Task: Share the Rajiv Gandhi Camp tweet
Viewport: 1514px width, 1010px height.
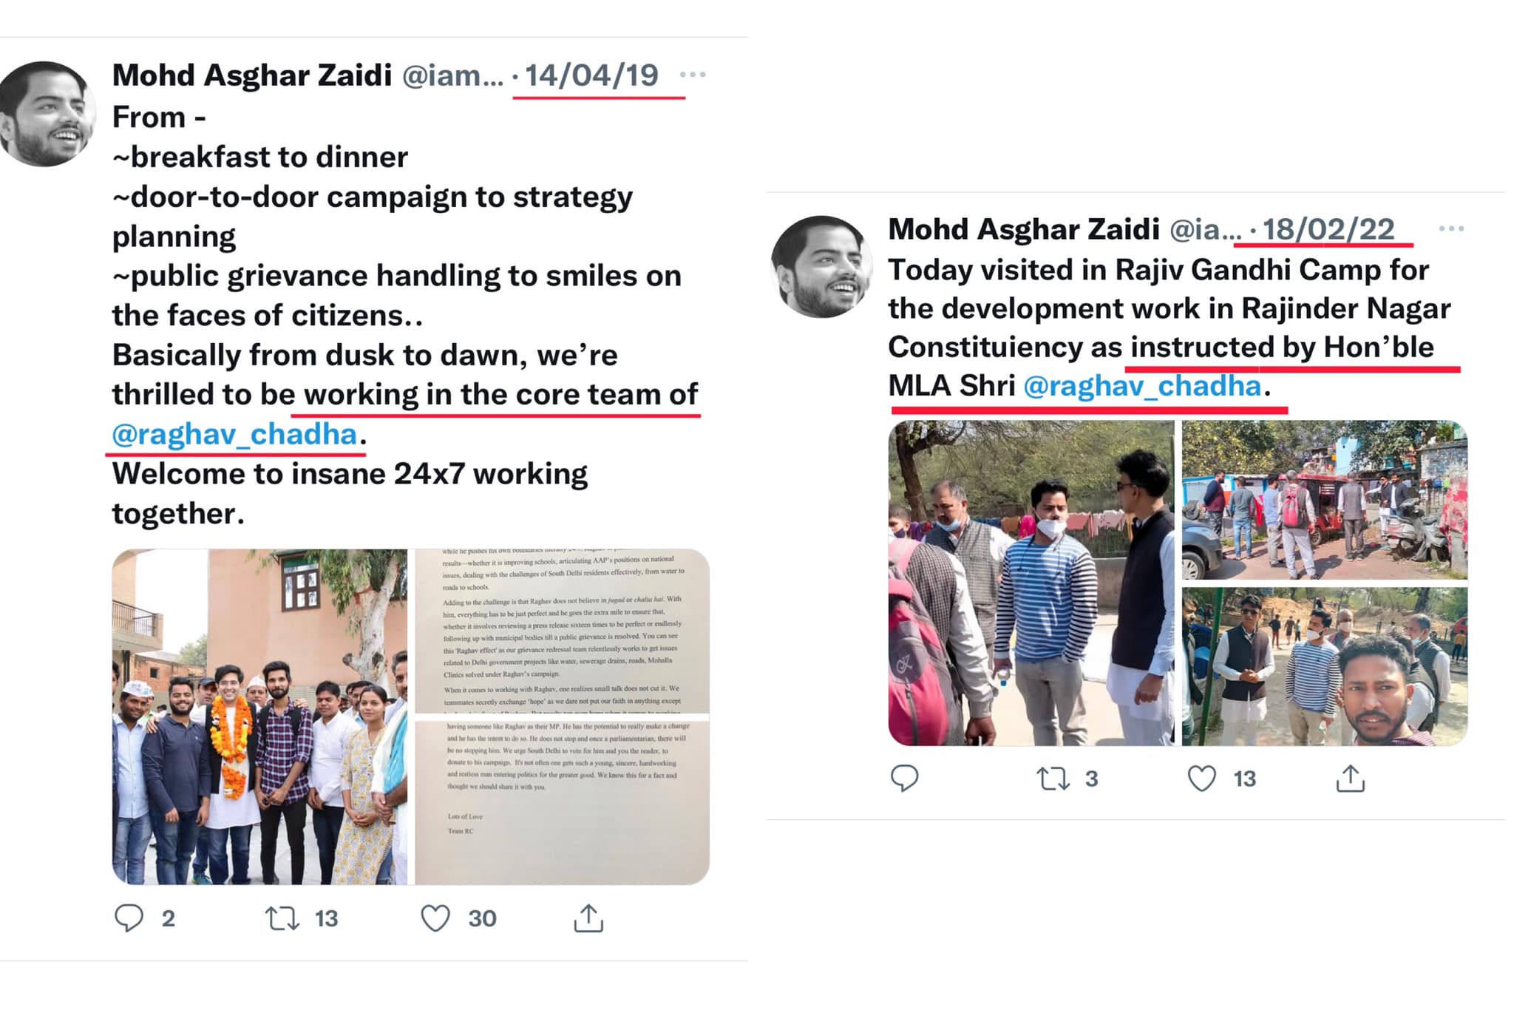Action: [1350, 778]
